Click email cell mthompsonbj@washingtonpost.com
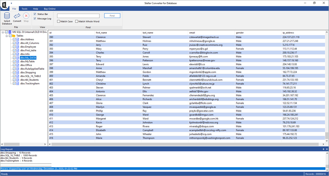The image size is (329, 176). coord(210,138)
